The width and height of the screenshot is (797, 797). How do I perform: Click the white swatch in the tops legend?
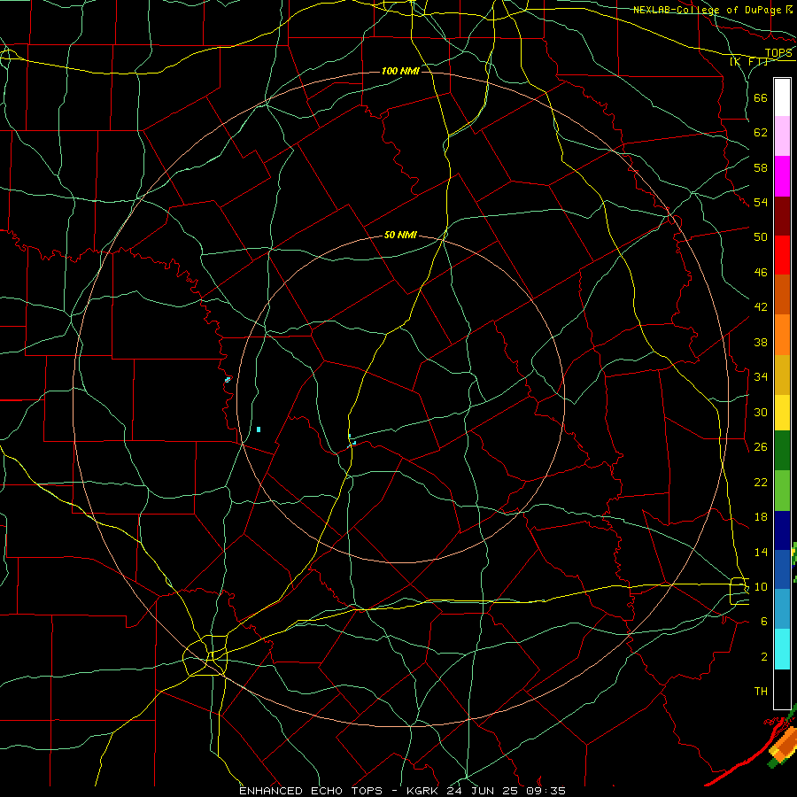[782, 97]
